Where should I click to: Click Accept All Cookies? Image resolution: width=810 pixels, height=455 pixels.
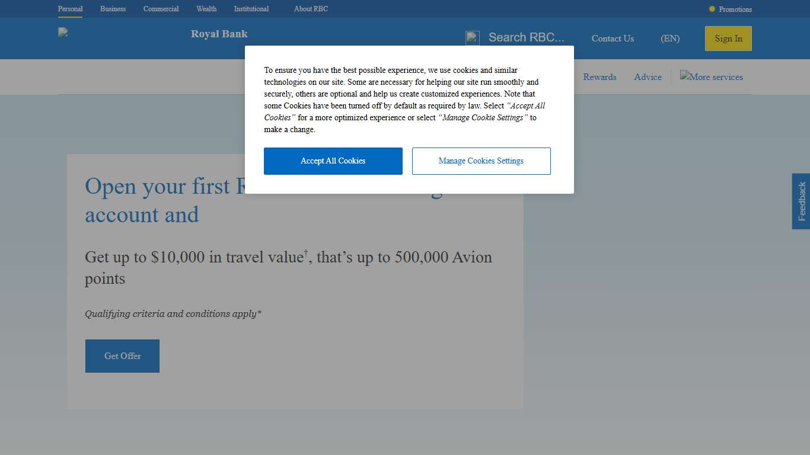point(333,161)
